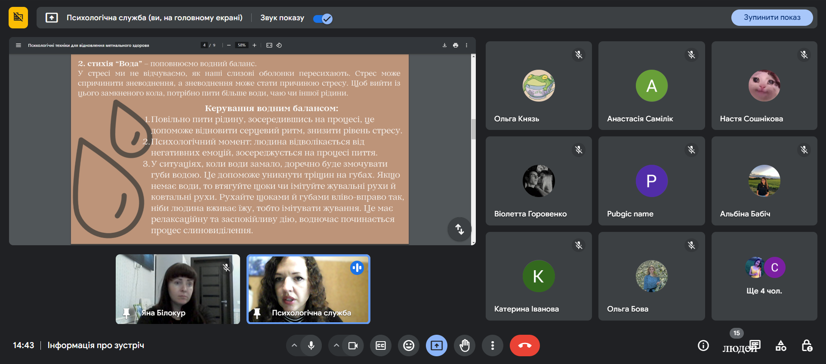The height and width of the screenshot is (364, 826).
Task: Download the PDF presentation
Action: 444,45
